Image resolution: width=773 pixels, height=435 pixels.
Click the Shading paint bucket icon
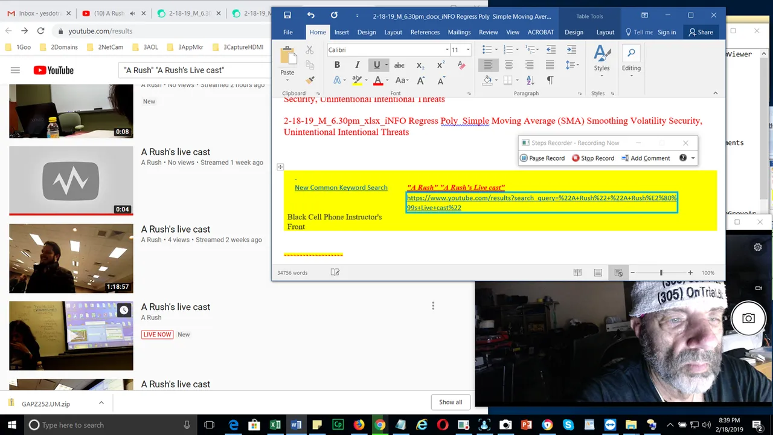tap(487, 80)
